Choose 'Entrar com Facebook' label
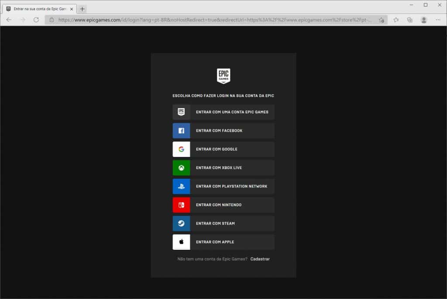This screenshot has height=299, width=447. [x=219, y=131]
